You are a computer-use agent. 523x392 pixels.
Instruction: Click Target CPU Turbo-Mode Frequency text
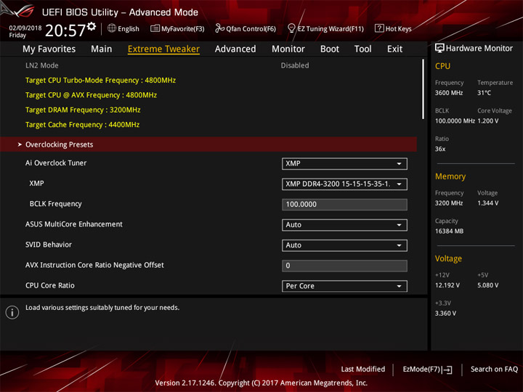pyautogui.click(x=100, y=81)
